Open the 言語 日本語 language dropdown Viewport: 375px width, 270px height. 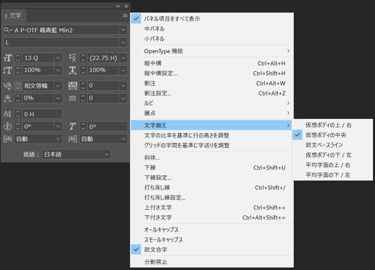[107, 155]
